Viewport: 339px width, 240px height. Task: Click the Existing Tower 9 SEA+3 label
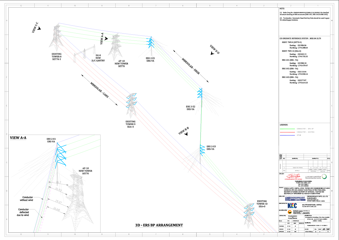(131, 124)
